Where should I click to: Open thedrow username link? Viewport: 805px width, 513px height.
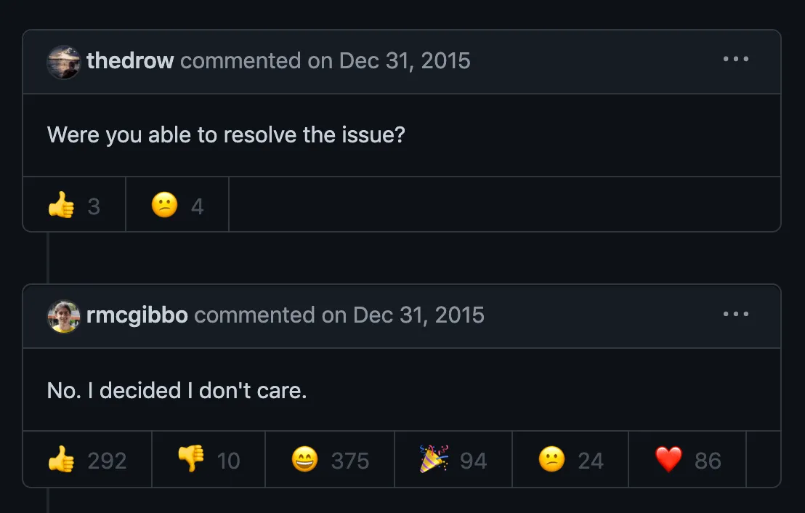pyautogui.click(x=130, y=60)
